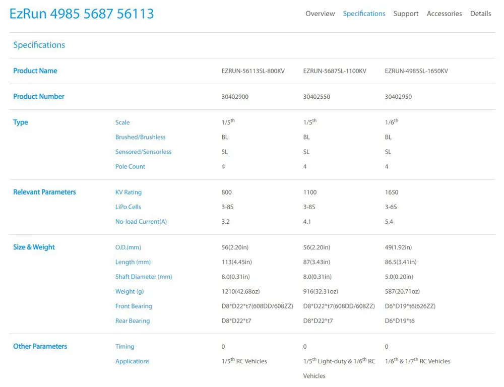The width and height of the screenshot is (504, 387).
Task: Click product number 30402550
Action: coord(317,97)
